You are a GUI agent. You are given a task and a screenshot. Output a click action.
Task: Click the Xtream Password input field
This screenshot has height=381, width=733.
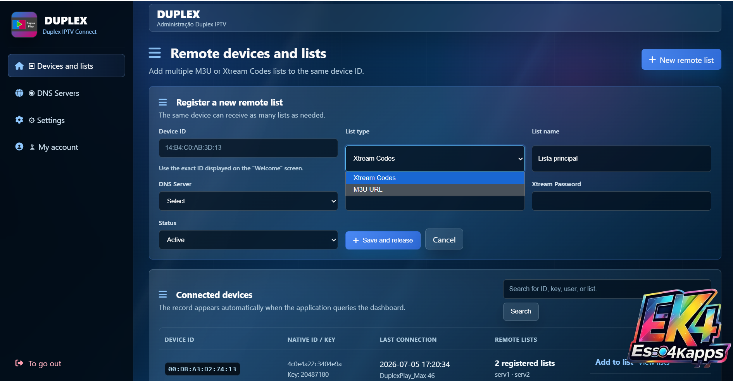[x=621, y=201]
